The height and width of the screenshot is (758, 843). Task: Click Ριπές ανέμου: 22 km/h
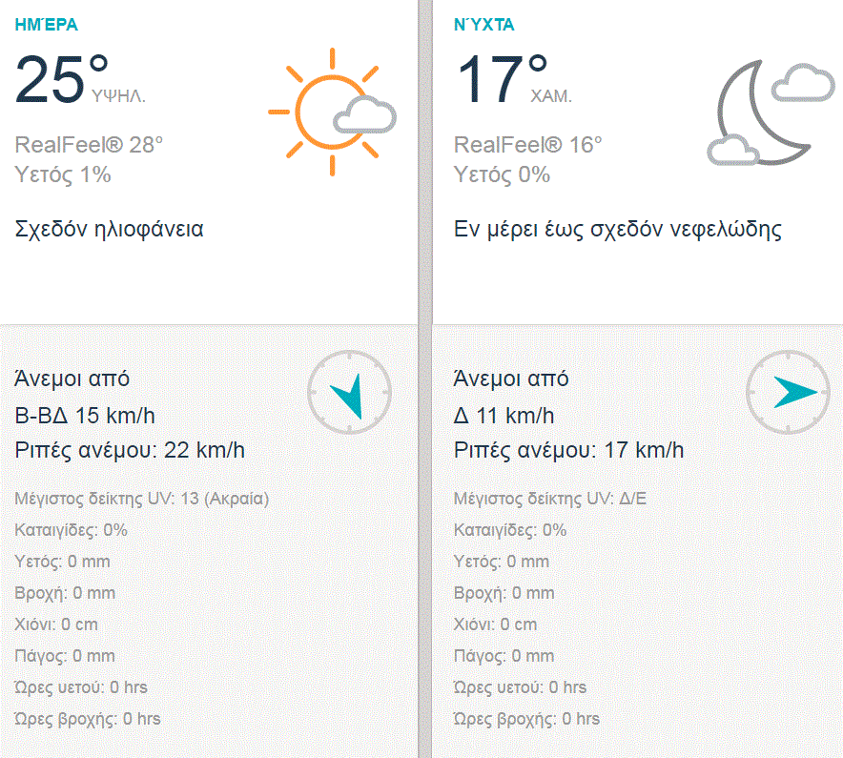point(130,450)
